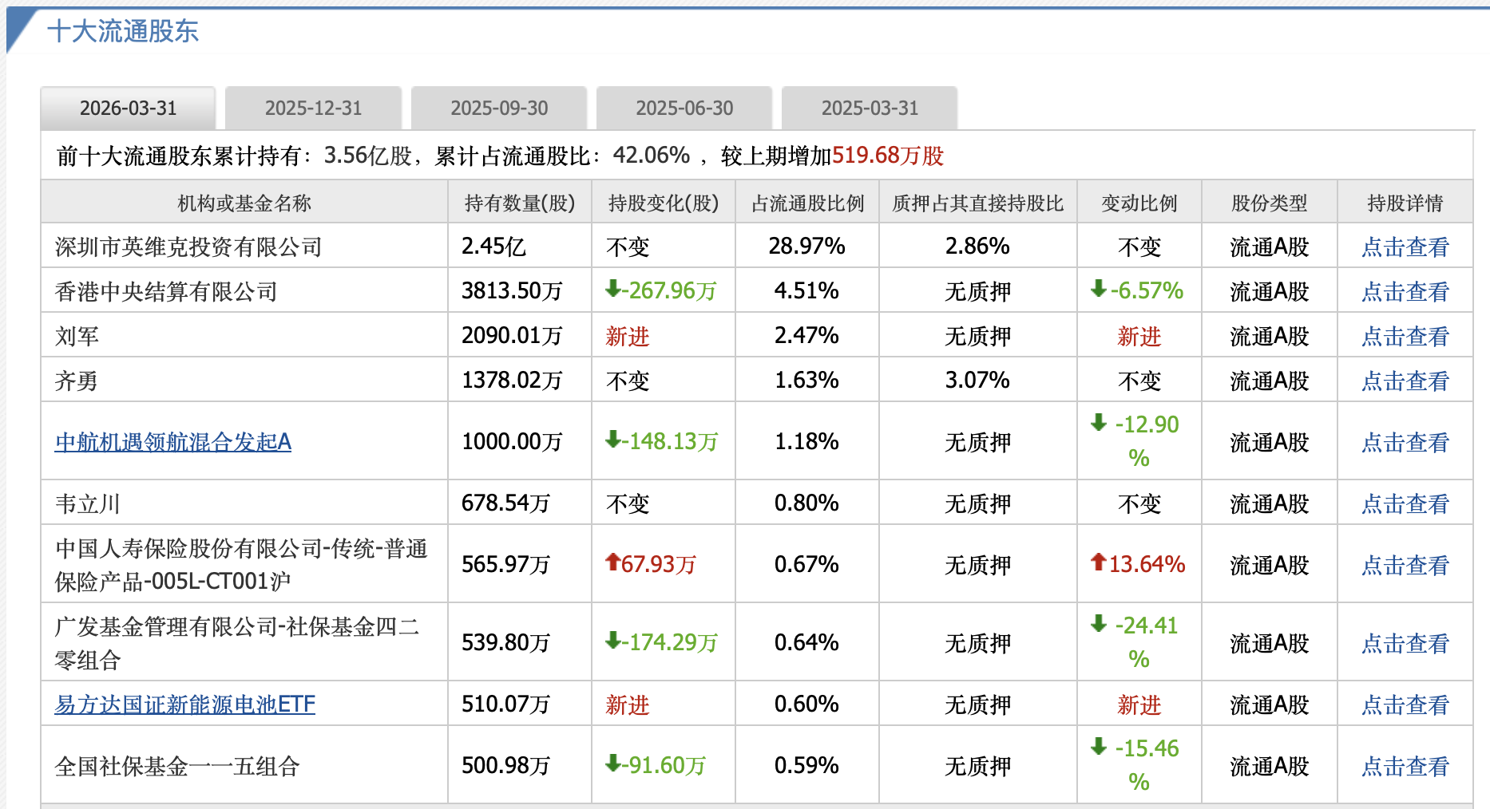Click 点击查看 for 全国社保基金一一五组合
This screenshot has height=809, width=1490.
point(1405,767)
